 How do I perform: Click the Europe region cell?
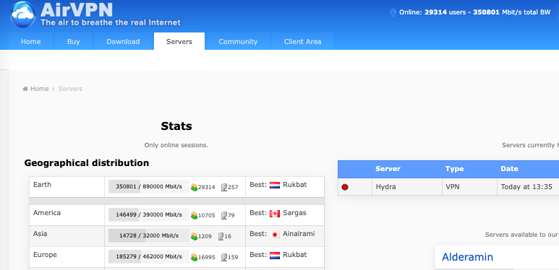coord(67,256)
